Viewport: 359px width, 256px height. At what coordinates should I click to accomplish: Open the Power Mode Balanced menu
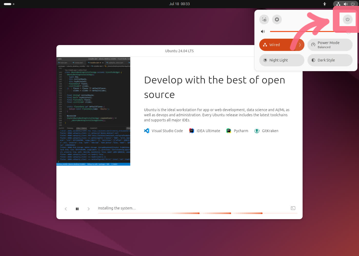coord(330,45)
